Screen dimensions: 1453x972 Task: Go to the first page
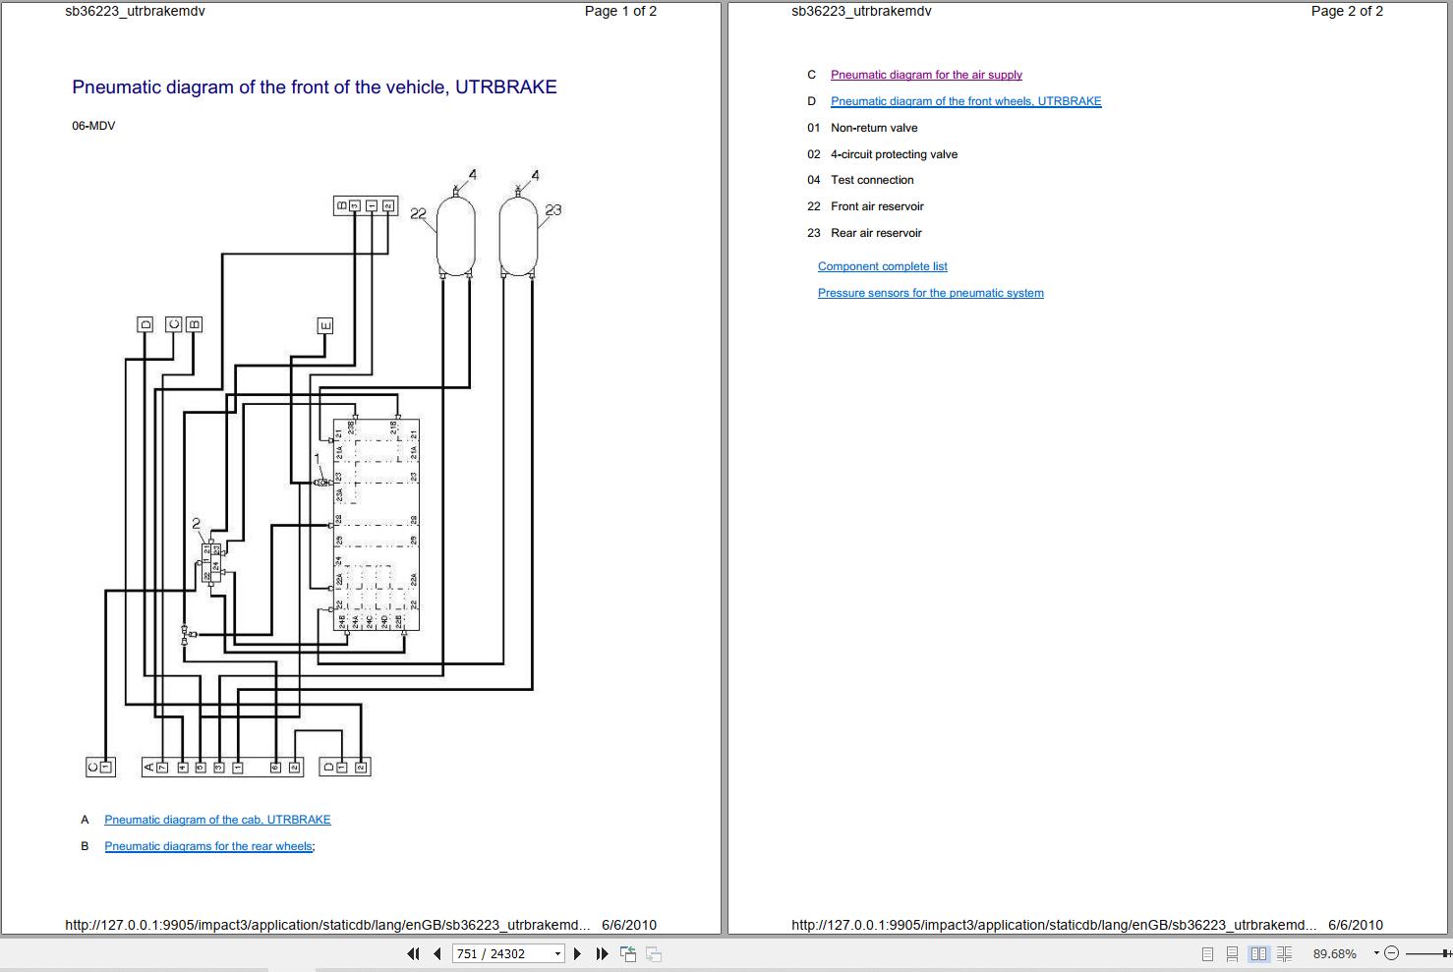[x=413, y=953]
